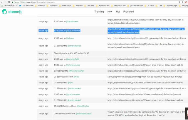The image size is (188, 120).
Task: Open @tipu link in 0.5 SBD sent row
Action: [x=70, y=83]
